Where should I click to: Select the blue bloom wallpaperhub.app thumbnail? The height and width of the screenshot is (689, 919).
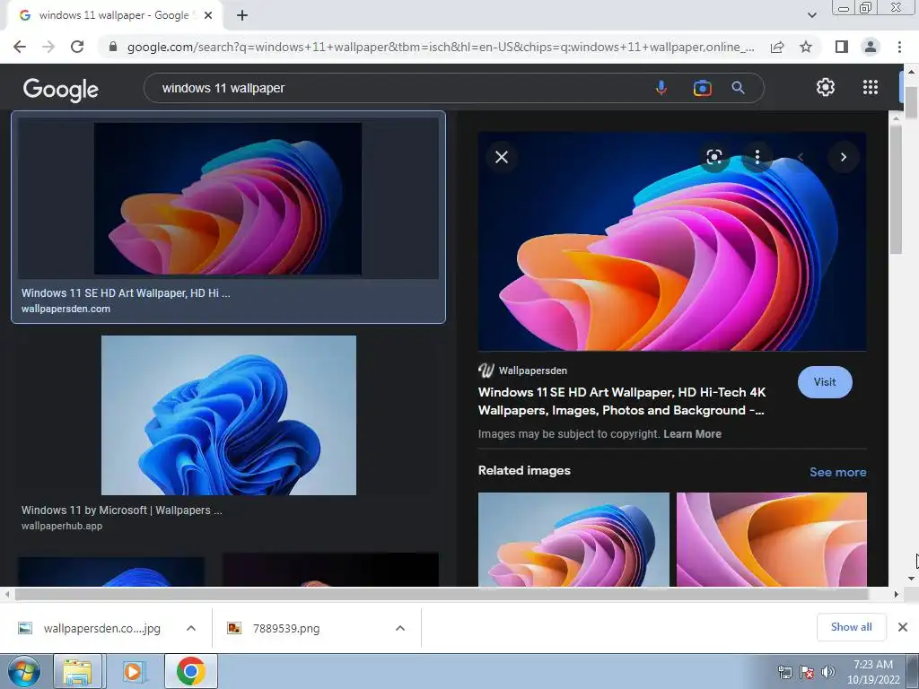pyautogui.click(x=229, y=415)
